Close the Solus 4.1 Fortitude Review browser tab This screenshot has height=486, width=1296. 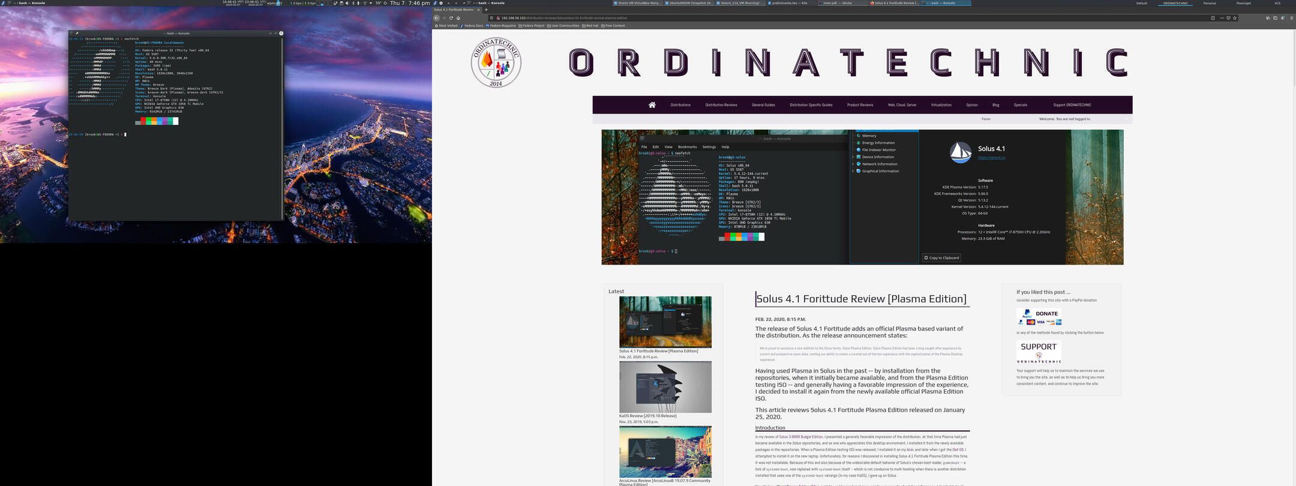(x=478, y=10)
